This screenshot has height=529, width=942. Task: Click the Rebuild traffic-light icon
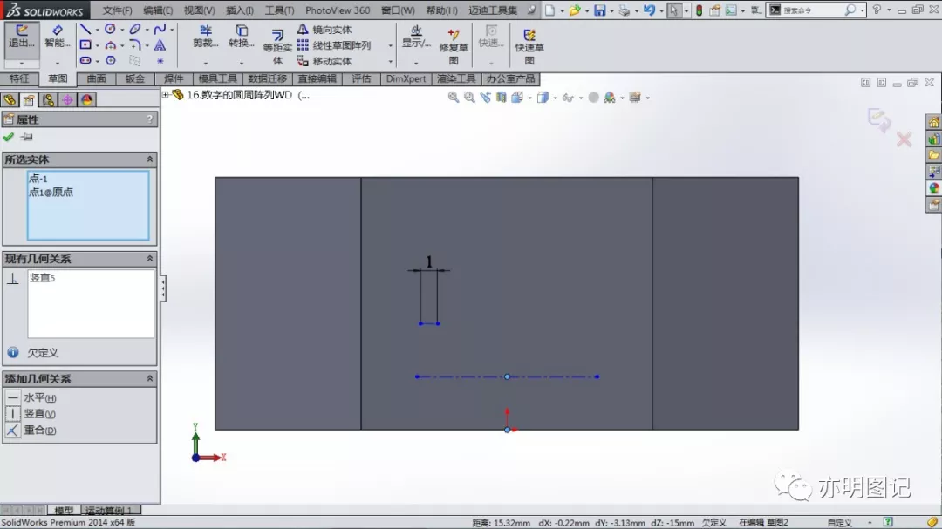click(x=699, y=10)
